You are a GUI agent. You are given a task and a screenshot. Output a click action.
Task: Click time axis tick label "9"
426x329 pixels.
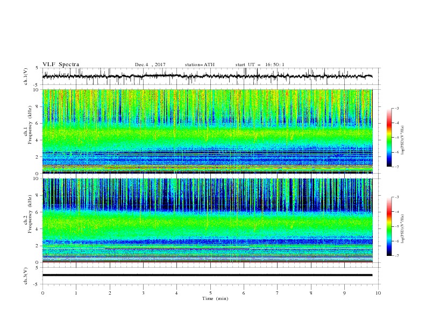point(344,293)
